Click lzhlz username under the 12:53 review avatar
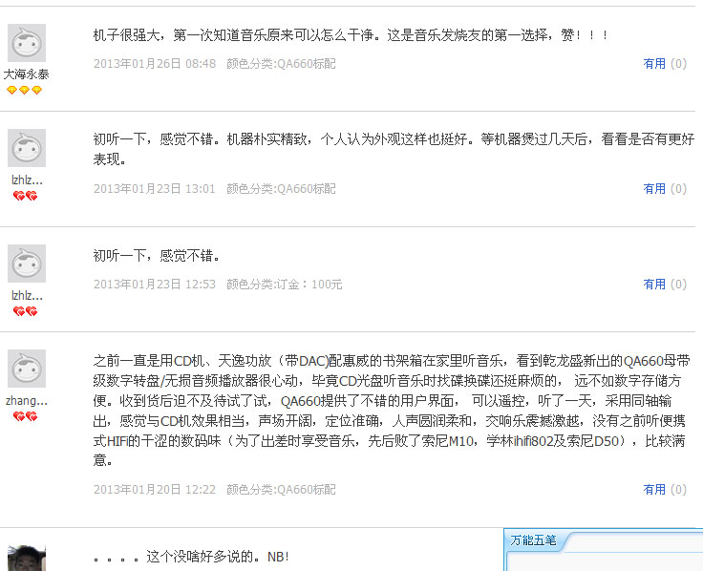Image resolution: width=703 pixels, height=571 pixels. (27, 296)
